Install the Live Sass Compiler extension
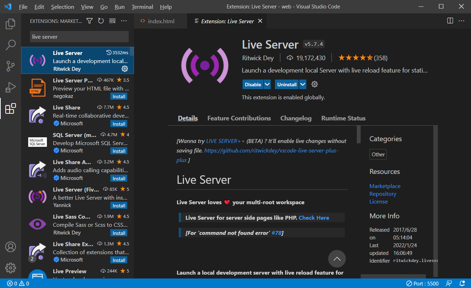471x288 pixels. pos(119,233)
